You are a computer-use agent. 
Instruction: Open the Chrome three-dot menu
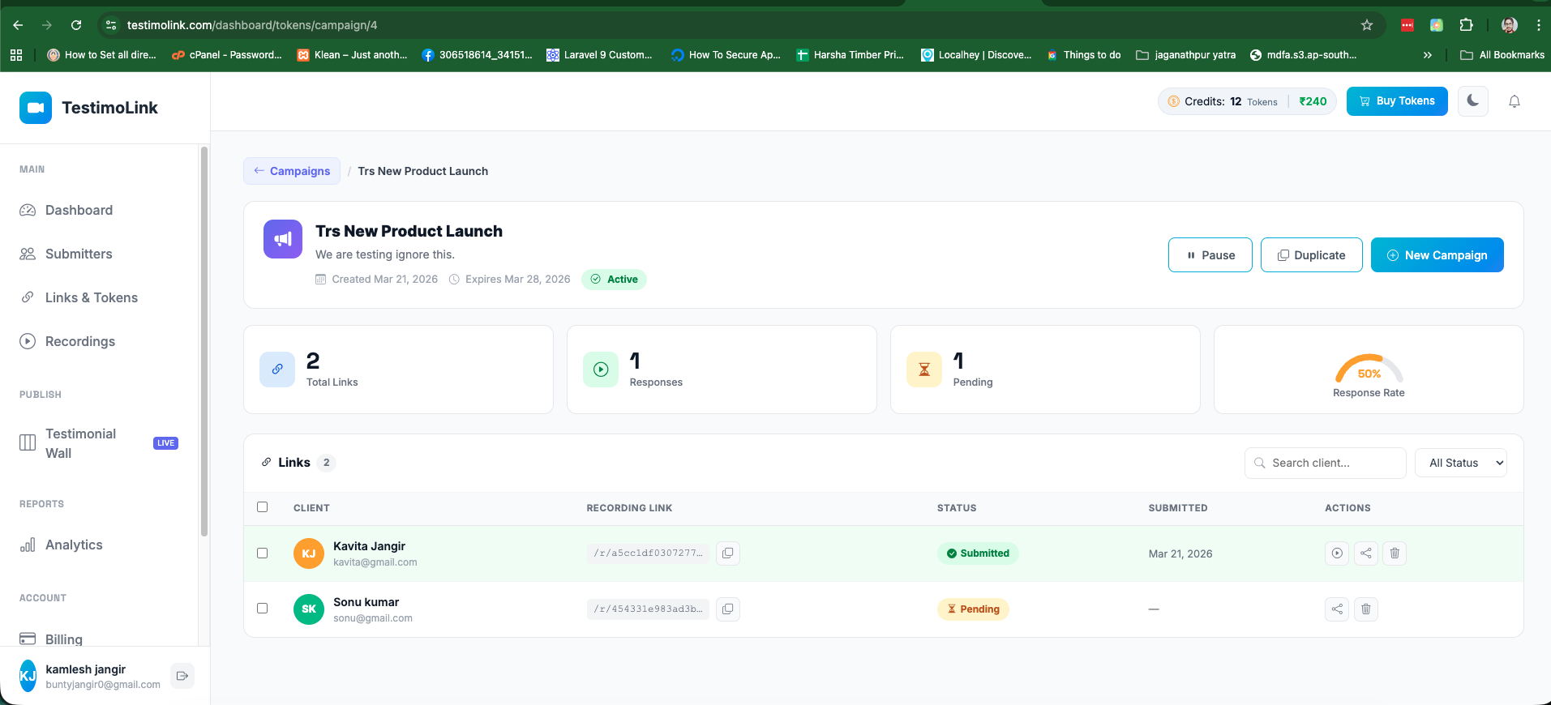(1538, 25)
